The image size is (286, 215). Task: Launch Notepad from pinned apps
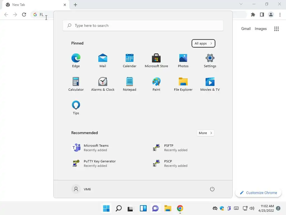[130, 84]
